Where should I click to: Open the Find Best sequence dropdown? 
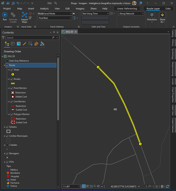click(x=71, y=18)
